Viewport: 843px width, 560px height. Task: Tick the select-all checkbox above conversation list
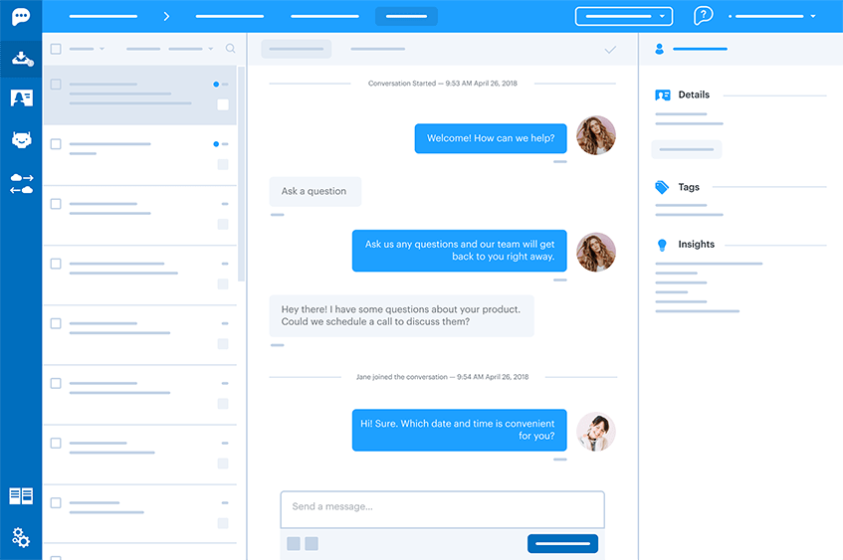[56, 49]
